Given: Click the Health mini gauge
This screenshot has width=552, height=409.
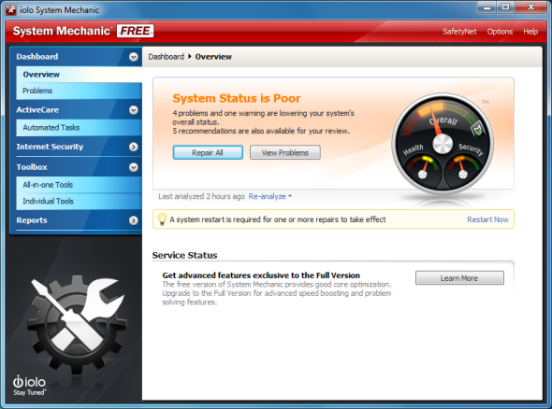Looking at the screenshot, I should pyautogui.click(x=422, y=168).
